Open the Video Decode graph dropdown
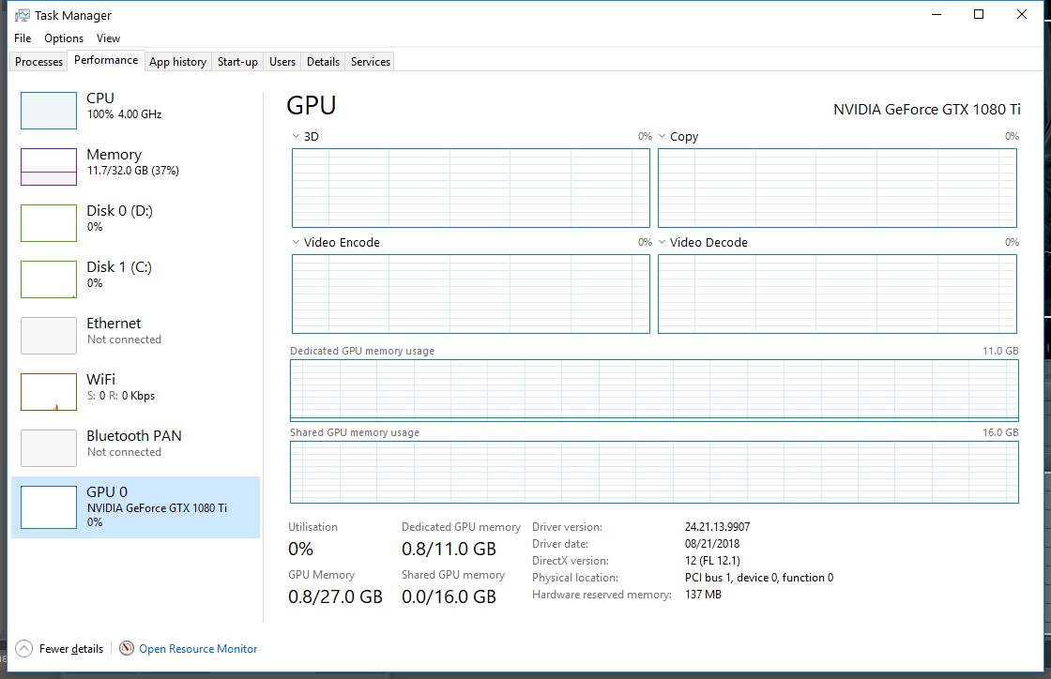Viewport: 1051px width, 679px height. (x=663, y=243)
